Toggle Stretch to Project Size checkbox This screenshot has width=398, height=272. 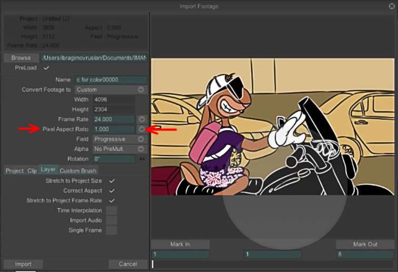point(112,181)
